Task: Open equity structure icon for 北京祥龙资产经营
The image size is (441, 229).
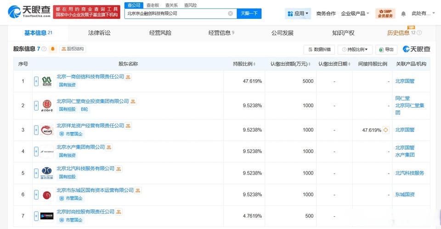Action: pos(128,126)
